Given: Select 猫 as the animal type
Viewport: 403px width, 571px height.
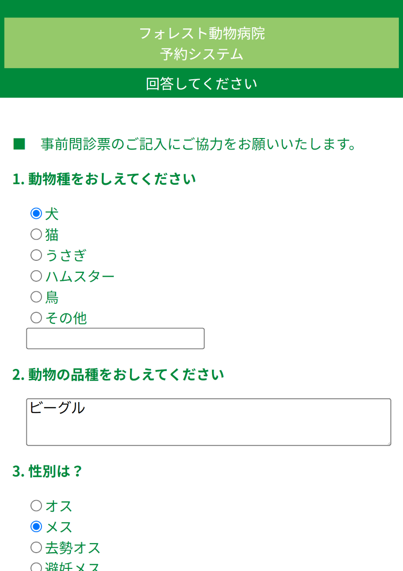Looking at the screenshot, I should tap(35, 234).
